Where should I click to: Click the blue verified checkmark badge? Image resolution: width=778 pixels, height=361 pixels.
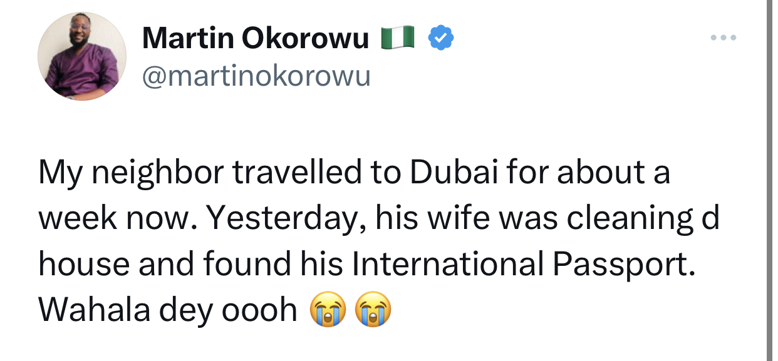(440, 39)
